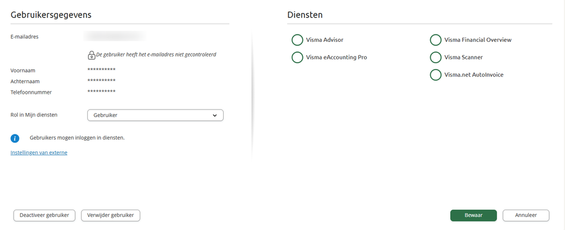This screenshot has width=565, height=230.
Task: Enable the Visma Advisor service
Action: [297, 40]
